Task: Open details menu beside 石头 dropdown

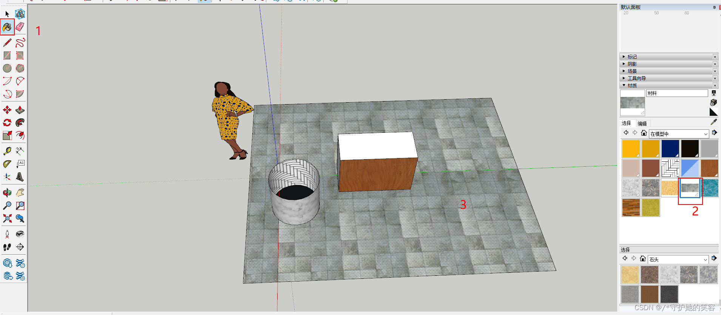Action: pos(714,258)
